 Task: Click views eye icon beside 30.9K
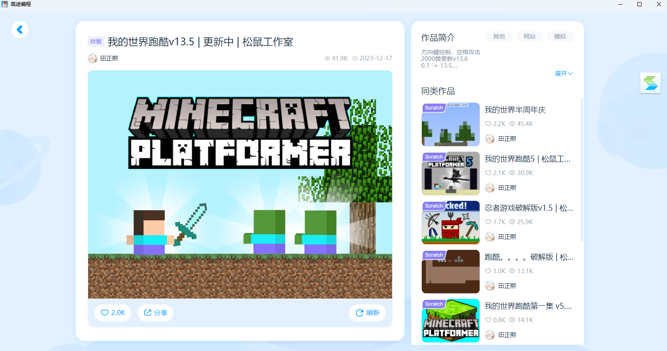coord(512,173)
